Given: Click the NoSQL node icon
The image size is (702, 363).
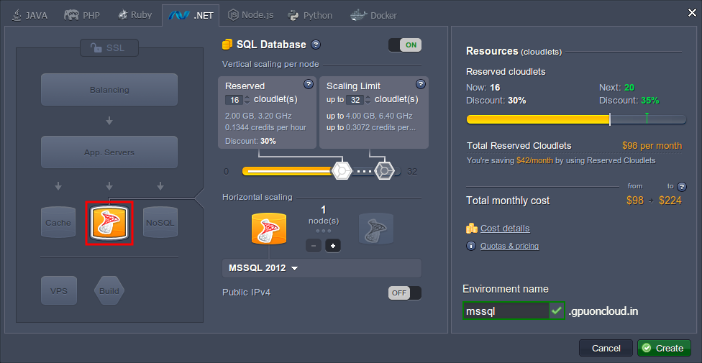Looking at the screenshot, I should click(x=160, y=223).
